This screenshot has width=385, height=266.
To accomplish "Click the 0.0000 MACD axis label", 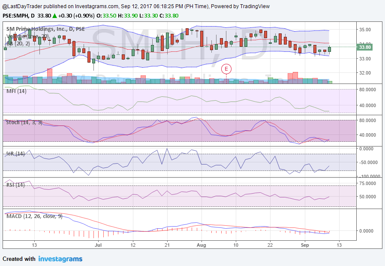I will pyautogui.click(x=366, y=231).
